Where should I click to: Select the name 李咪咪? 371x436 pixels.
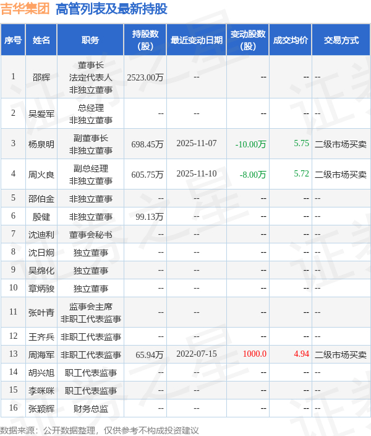(41, 391)
